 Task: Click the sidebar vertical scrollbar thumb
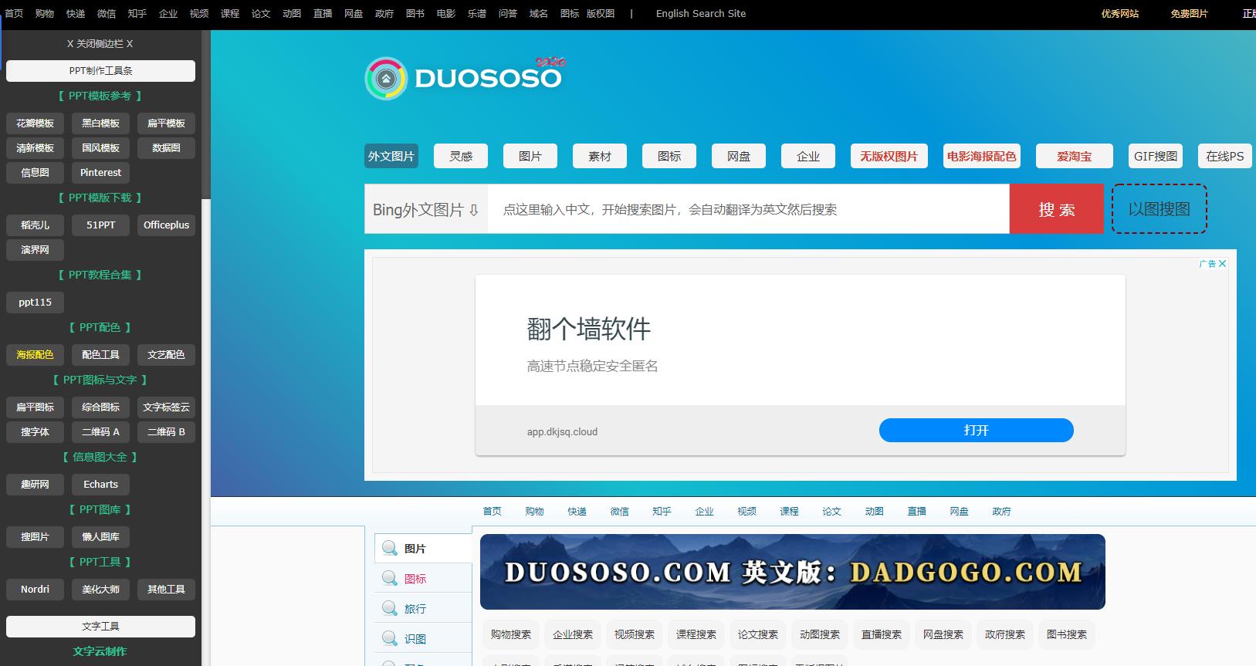point(205,116)
